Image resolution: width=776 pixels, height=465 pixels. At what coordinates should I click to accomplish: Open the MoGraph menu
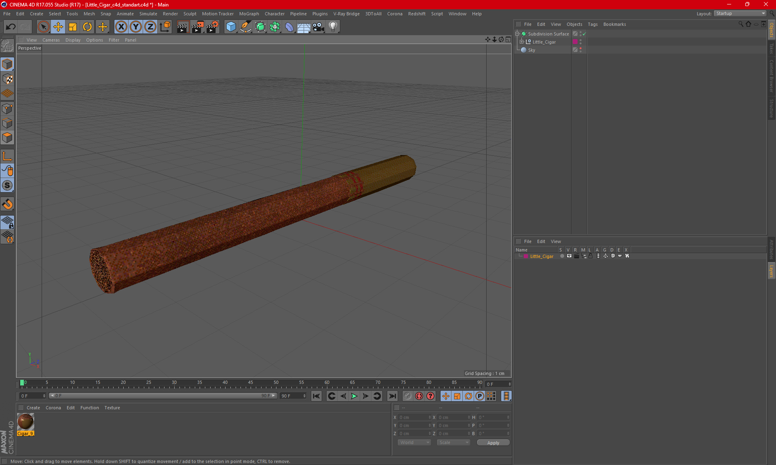coord(249,14)
